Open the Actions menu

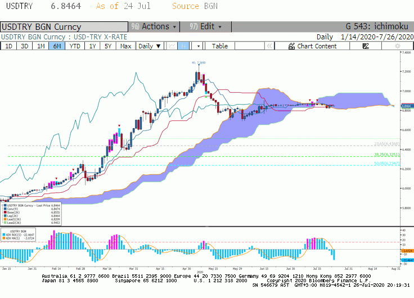(x=154, y=26)
